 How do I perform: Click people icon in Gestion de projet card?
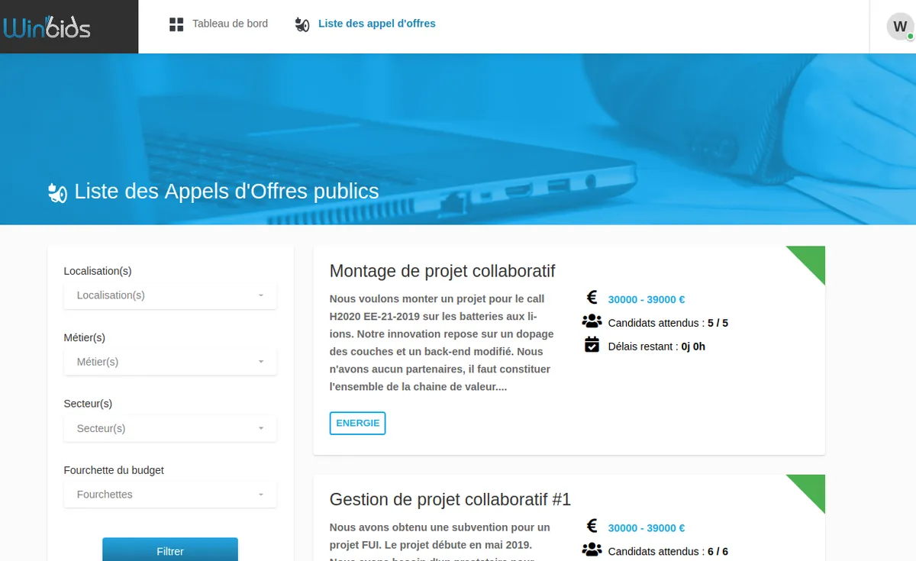592,550
